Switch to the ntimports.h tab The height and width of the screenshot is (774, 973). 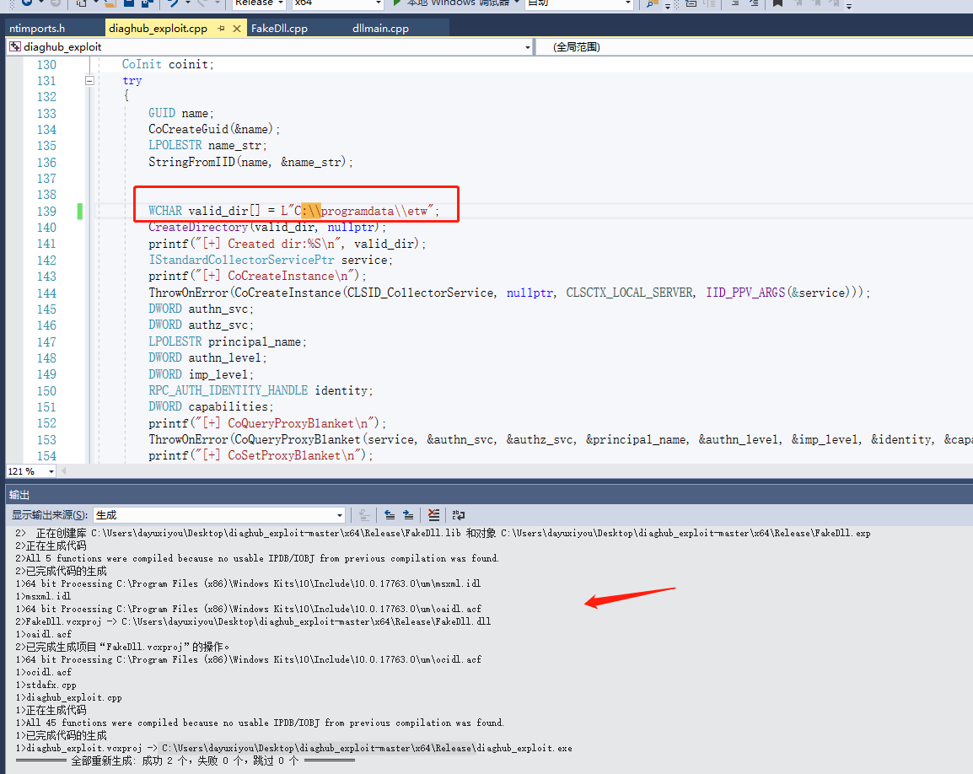pos(37,29)
